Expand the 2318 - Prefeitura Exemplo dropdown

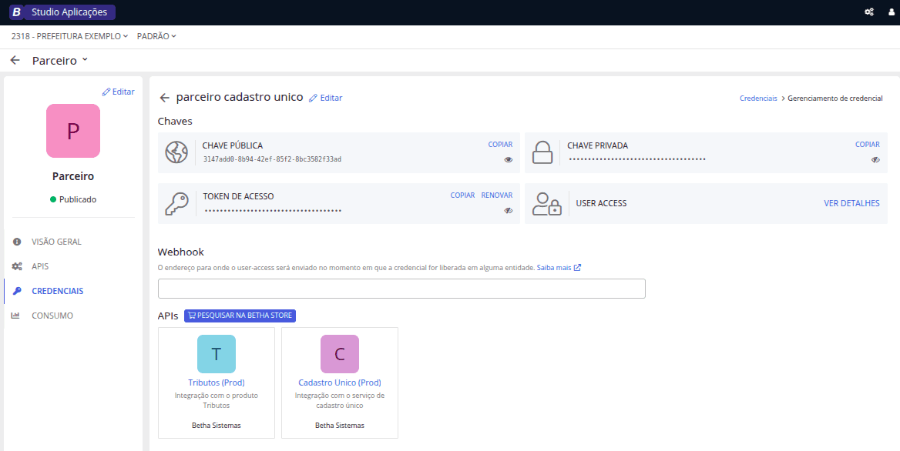pos(69,36)
